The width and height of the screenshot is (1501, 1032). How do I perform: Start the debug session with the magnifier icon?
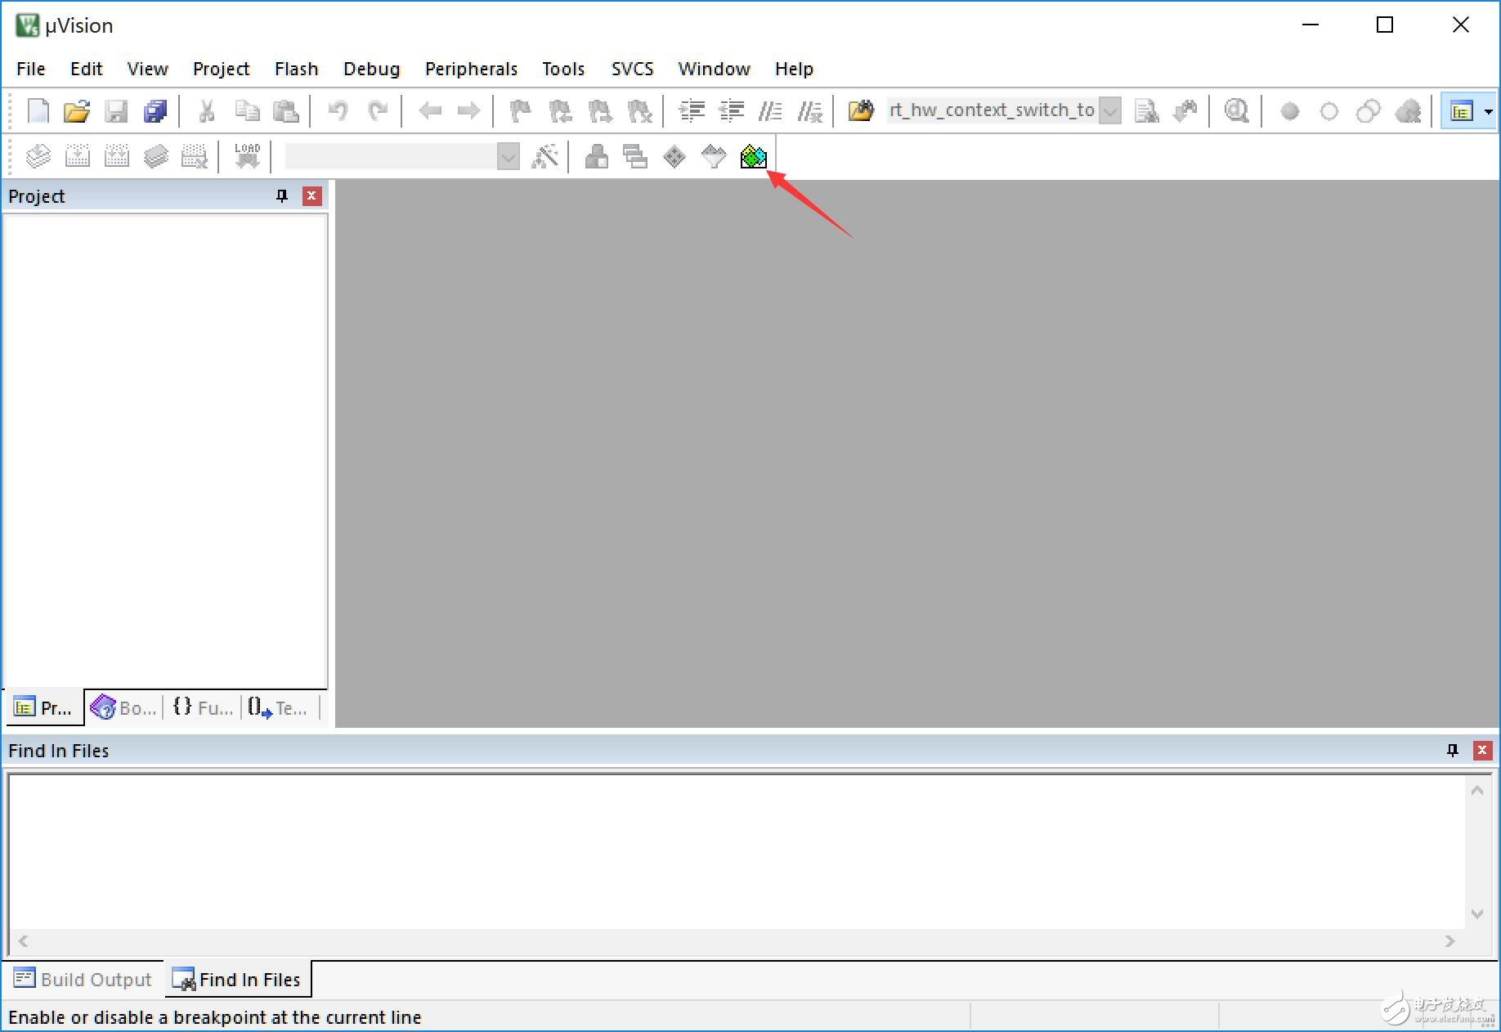pos(1236,111)
